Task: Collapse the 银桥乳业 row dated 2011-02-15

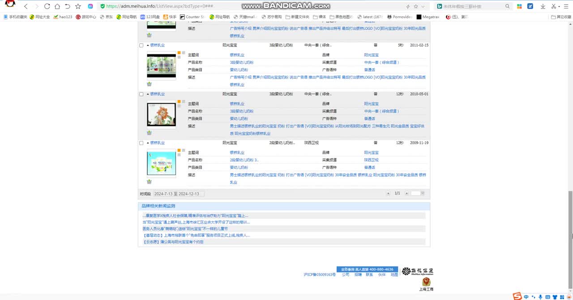Action: [x=148, y=45]
